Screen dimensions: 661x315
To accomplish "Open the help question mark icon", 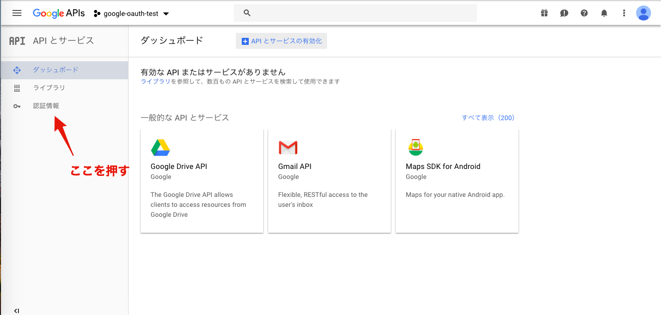I will click(x=584, y=13).
